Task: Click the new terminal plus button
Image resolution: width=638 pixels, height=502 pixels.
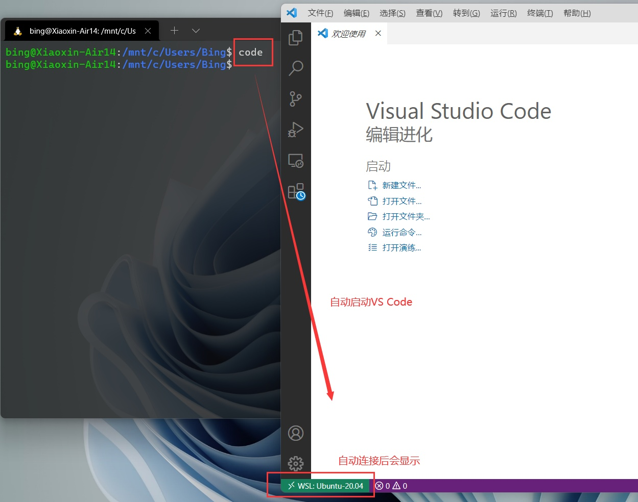Action: (174, 31)
